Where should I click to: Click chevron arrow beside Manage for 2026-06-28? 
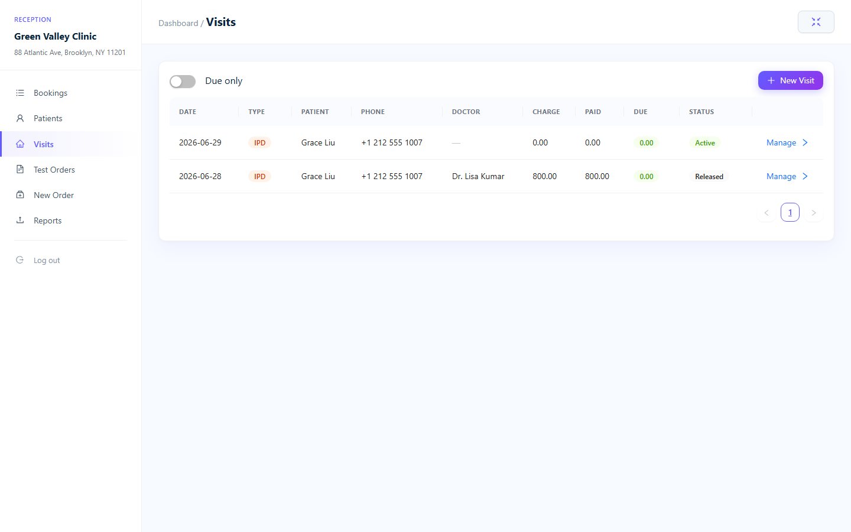[x=805, y=176]
